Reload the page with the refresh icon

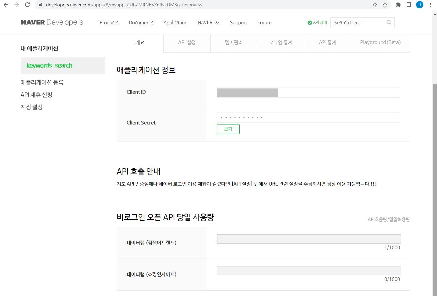pyautogui.click(x=27, y=5)
